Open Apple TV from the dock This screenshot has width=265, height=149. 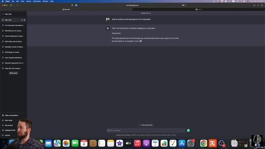point(128,143)
